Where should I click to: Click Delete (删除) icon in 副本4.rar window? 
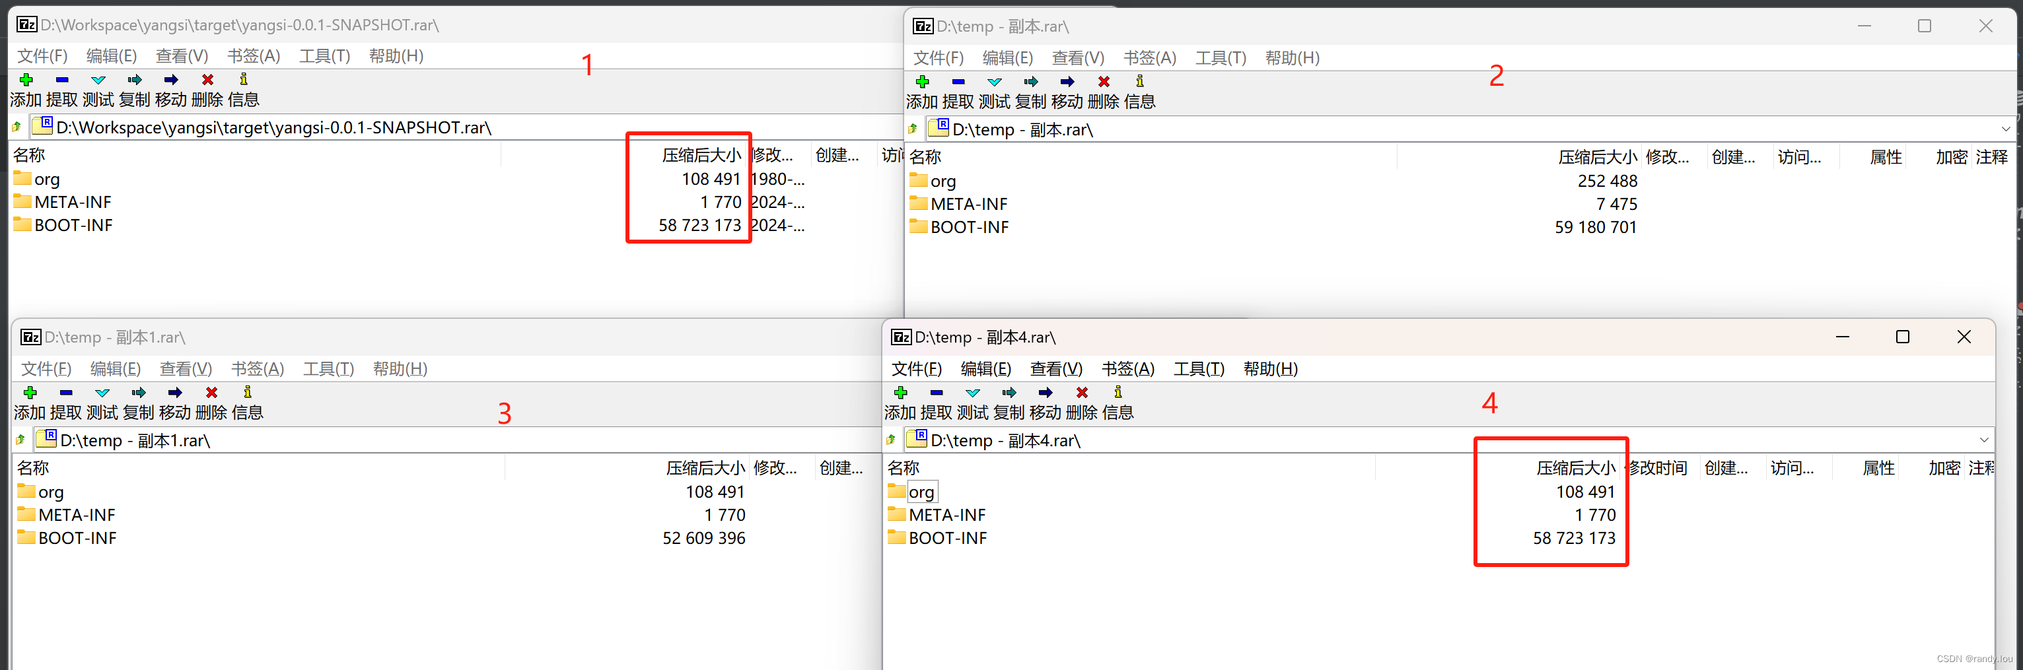point(1081,392)
